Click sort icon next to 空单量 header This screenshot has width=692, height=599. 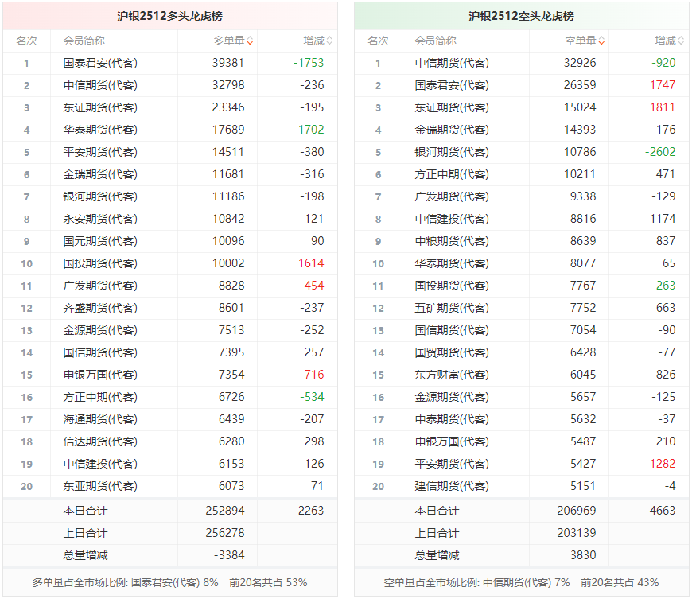(x=601, y=41)
